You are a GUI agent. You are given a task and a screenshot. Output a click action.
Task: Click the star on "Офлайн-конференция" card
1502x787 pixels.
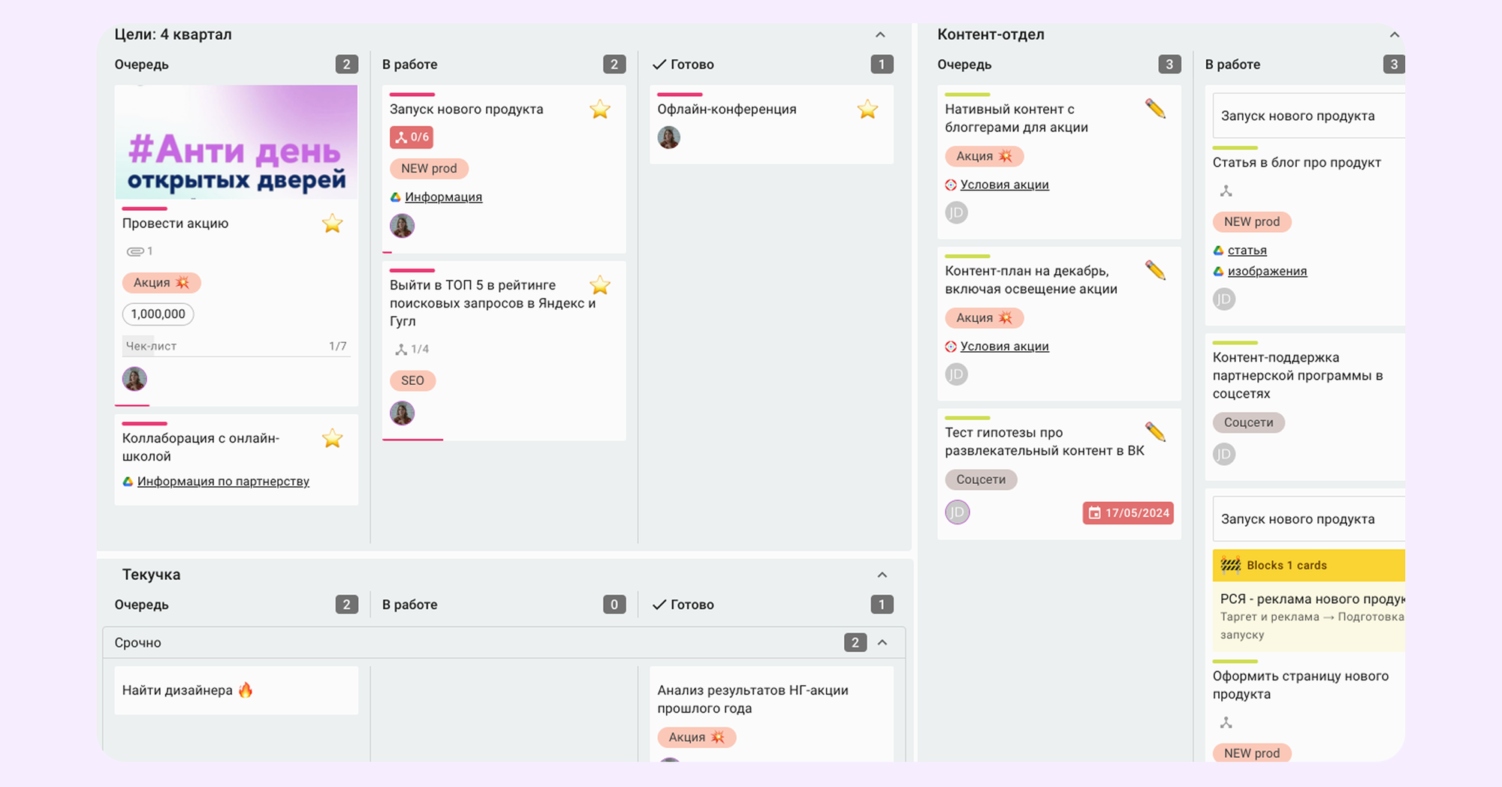(x=867, y=110)
